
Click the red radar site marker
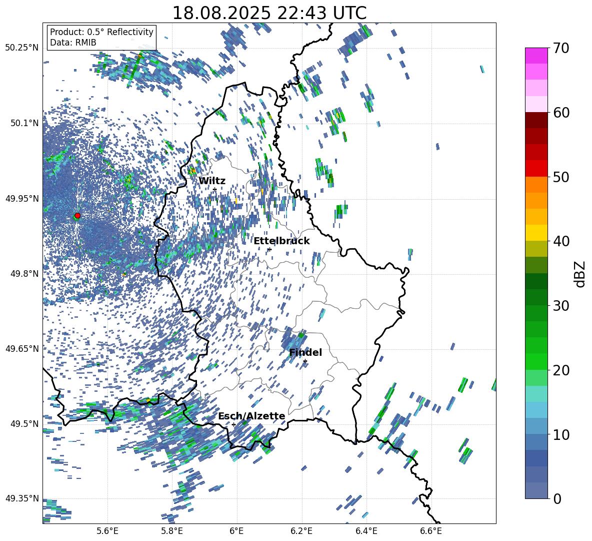[77, 216]
